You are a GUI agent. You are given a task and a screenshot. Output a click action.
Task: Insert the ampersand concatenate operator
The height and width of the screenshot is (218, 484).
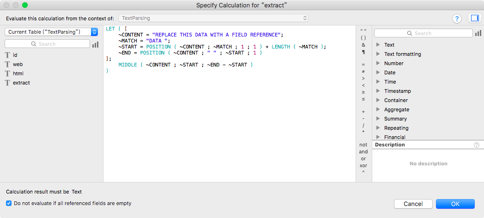pos(363,45)
